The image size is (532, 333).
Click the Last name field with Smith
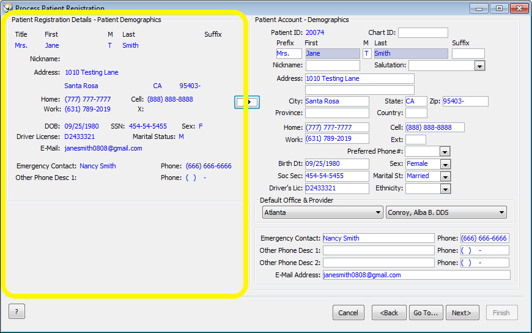click(x=411, y=53)
